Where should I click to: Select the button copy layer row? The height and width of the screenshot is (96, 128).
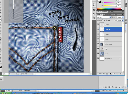pos(110,44)
